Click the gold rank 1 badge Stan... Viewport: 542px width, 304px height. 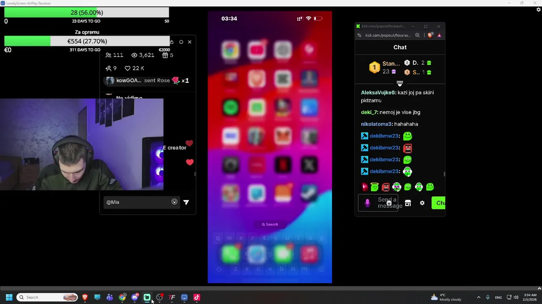click(374, 68)
